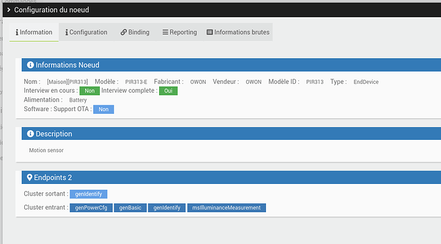This screenshot has width=441, height=244.
Task: Collapse the Configuration du noeud chevron
Action: 9,10
